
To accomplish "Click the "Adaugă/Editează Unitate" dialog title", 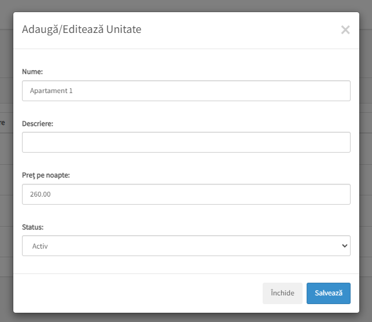I will click(82, 29).
